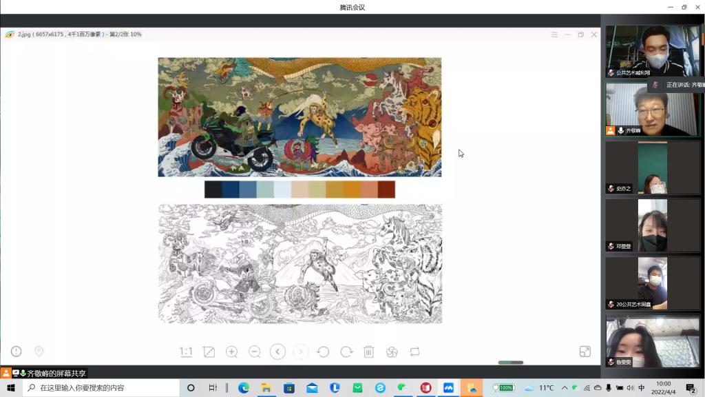Select the bottom participant video tile
Screen dimensions: 705x397
[x=653, y=342]
